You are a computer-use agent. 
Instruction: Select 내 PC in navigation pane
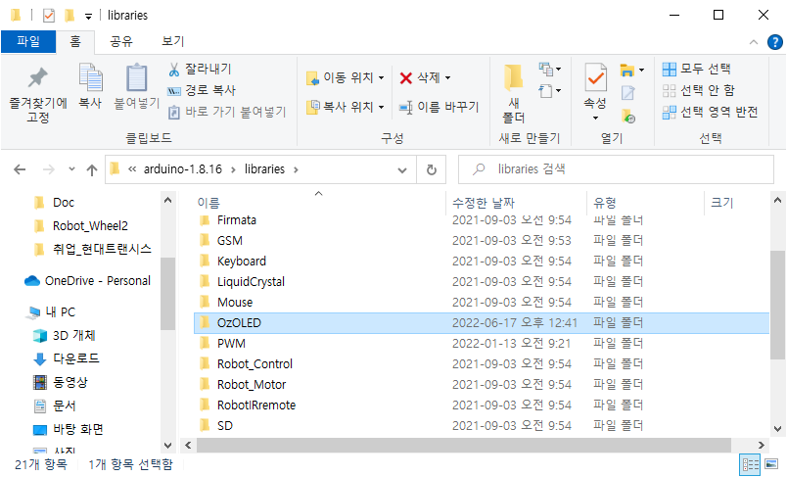[52, 312]
